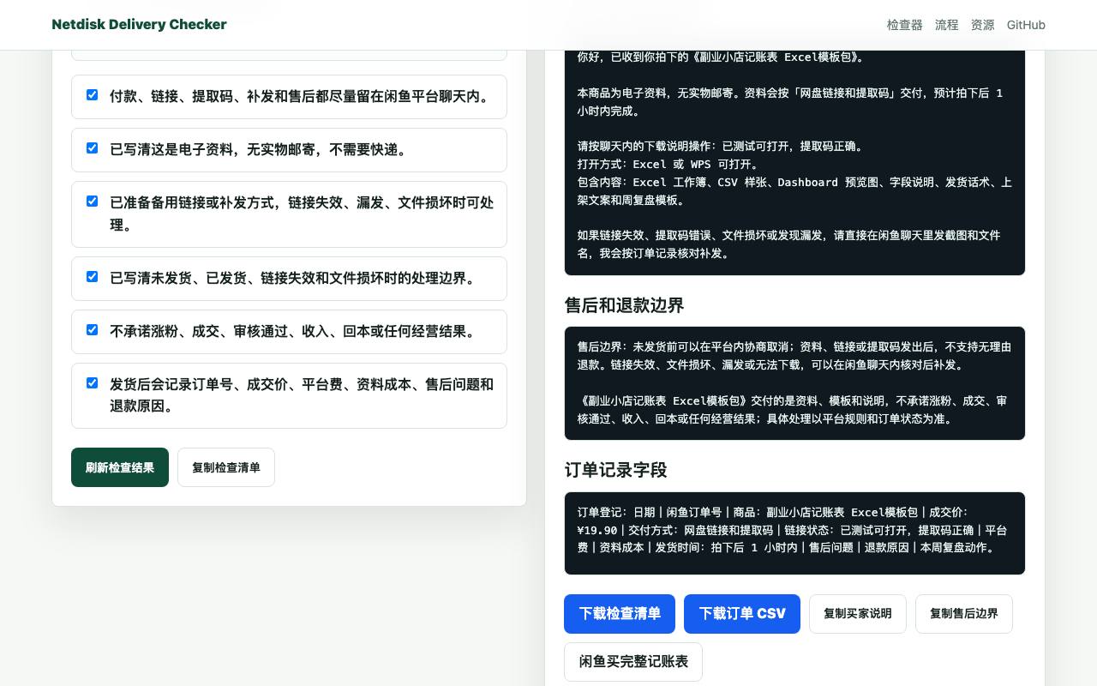The image size is (1097, 686).
Task: Toggle the 已写清未发货、已发货 checkbox
Action: point(92,277)
